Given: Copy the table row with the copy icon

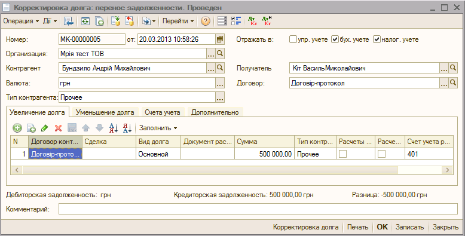Looking at the screenshot, I should point(31,128).
